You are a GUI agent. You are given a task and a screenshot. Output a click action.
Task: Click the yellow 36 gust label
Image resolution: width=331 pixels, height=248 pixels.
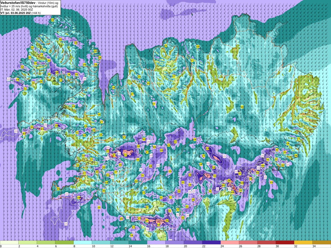193,200
